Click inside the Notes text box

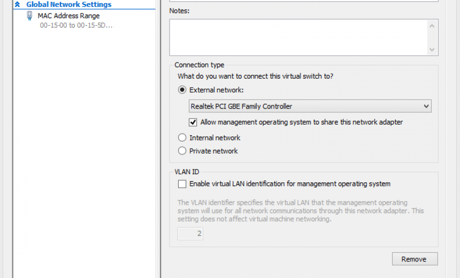click(x=297, y=37)
